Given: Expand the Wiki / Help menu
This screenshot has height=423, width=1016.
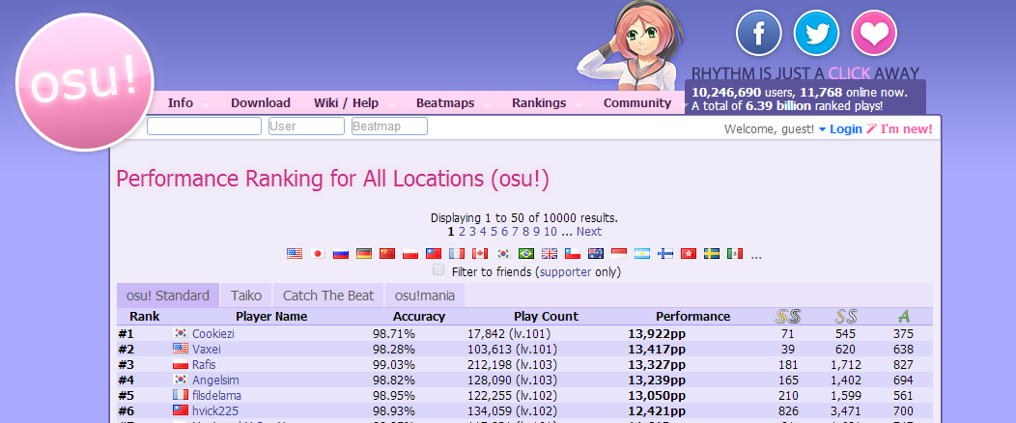Looking at the screenshot, I should [x=346, y=103].
